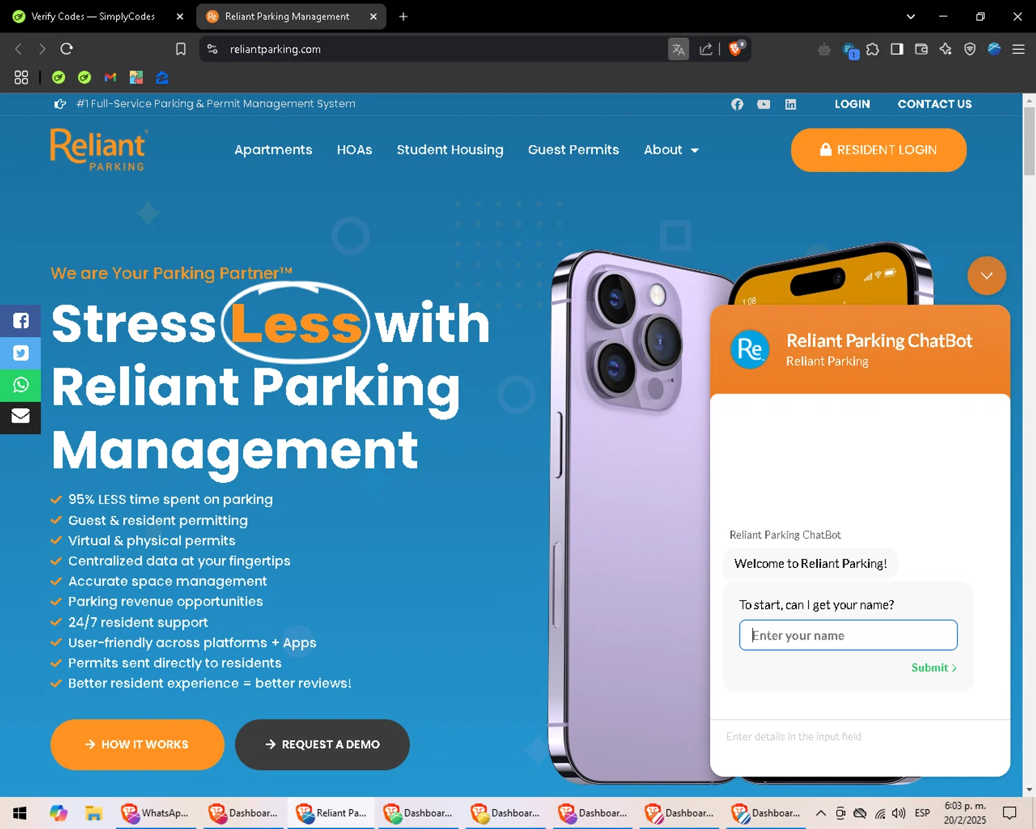Expand the About dropdown menu

[671, 150]
